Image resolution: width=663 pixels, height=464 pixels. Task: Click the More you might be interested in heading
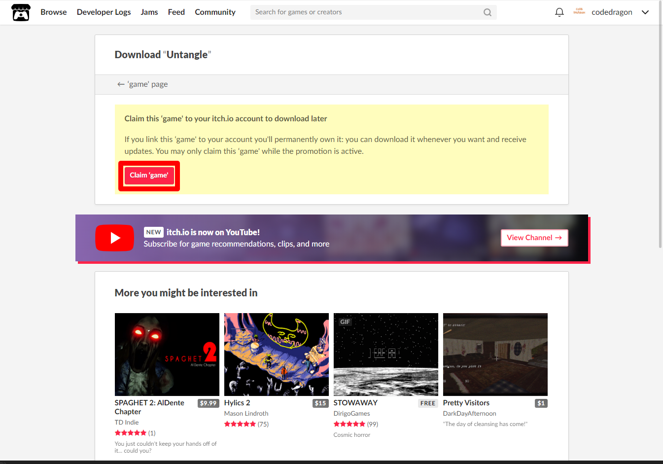[186, 293]
